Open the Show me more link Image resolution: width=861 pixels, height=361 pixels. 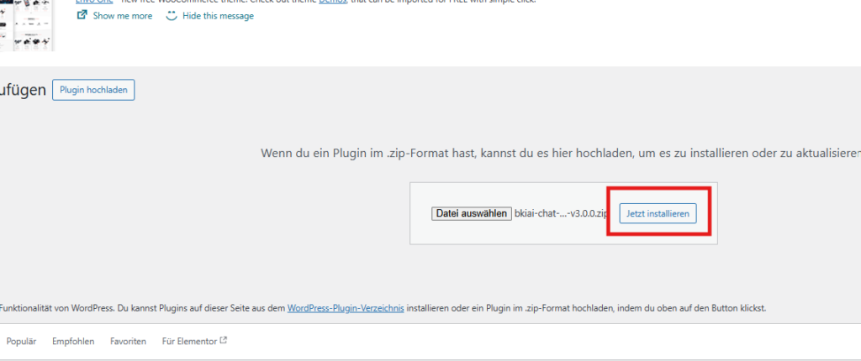coord(121,16)
